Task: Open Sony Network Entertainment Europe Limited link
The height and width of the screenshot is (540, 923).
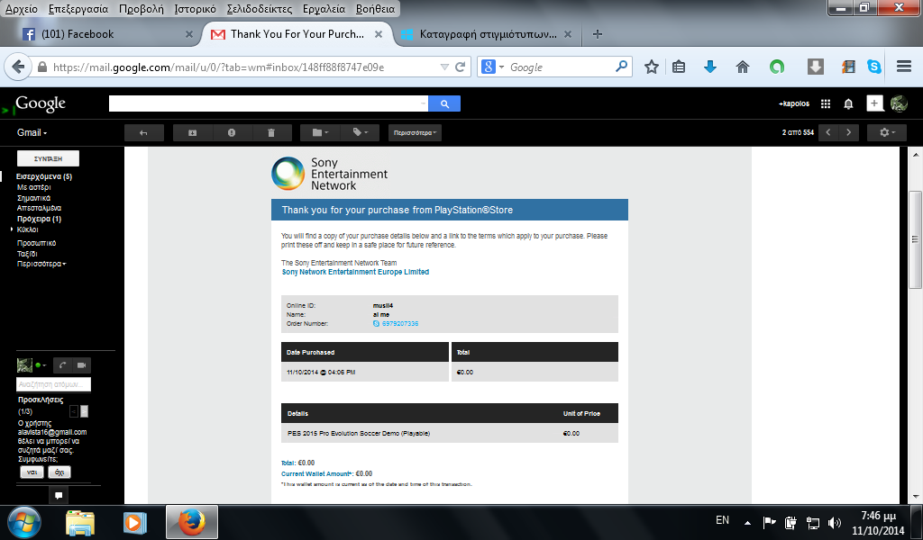Action: coord(355,272)
